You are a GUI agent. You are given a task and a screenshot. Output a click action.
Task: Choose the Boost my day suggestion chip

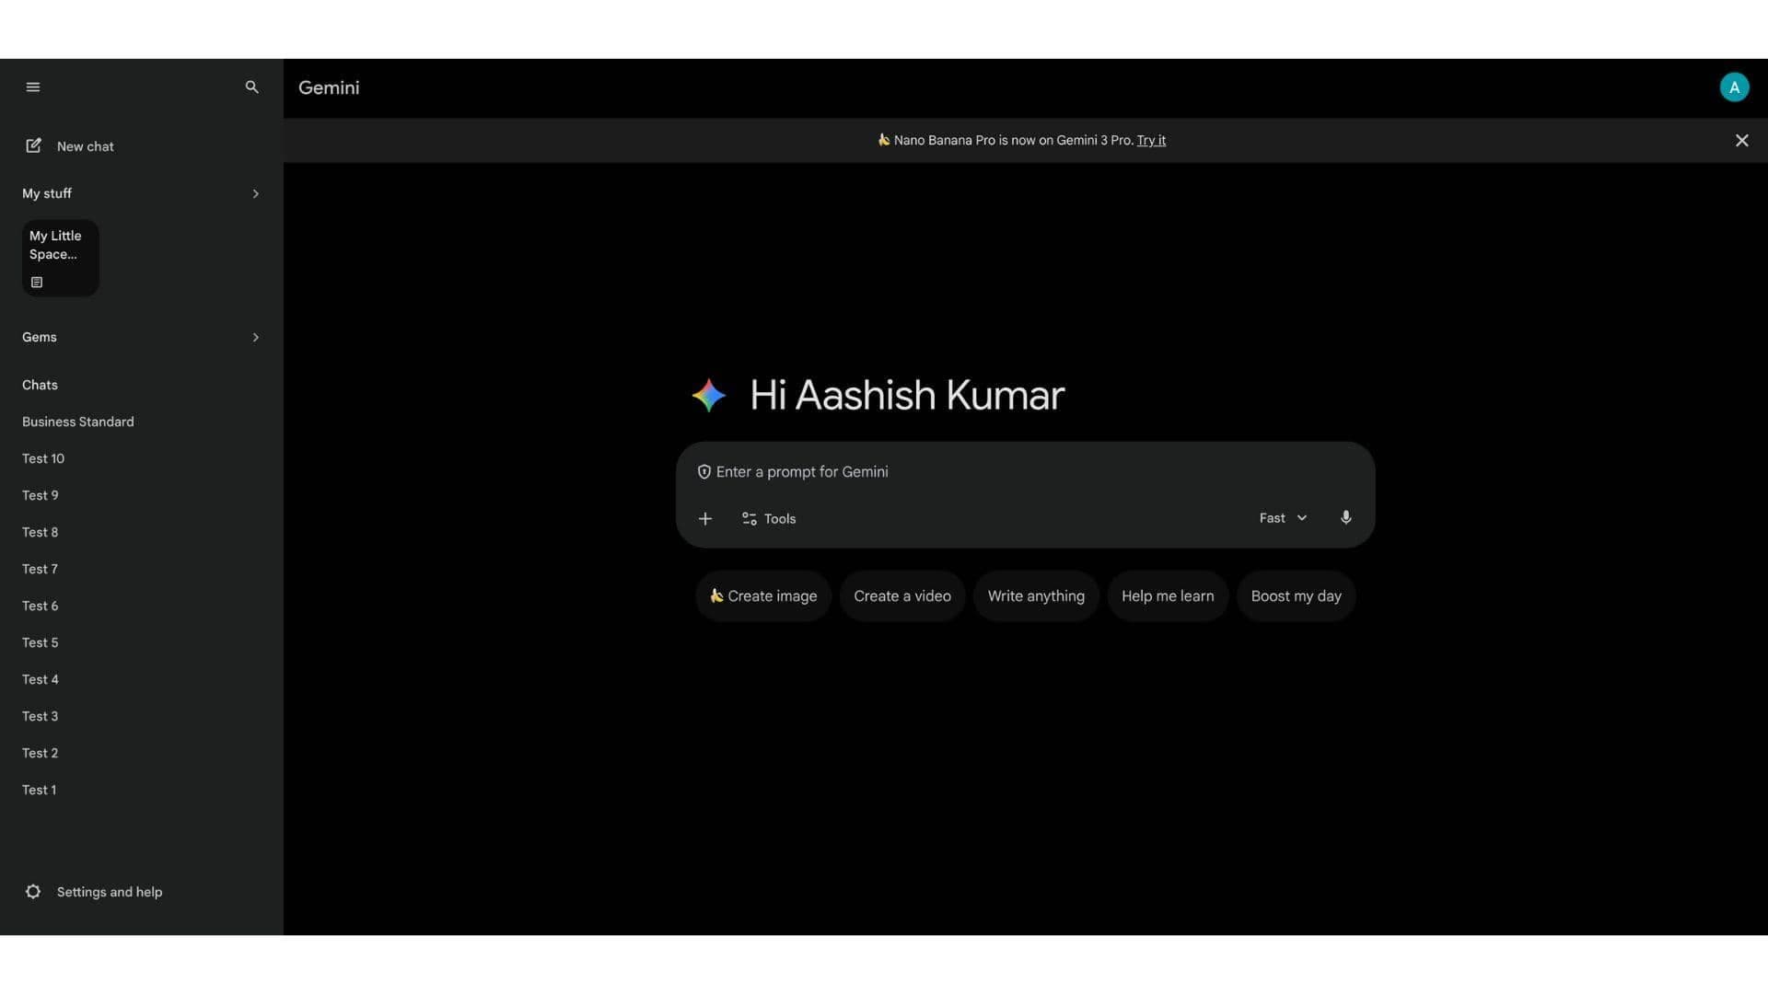1296,596
